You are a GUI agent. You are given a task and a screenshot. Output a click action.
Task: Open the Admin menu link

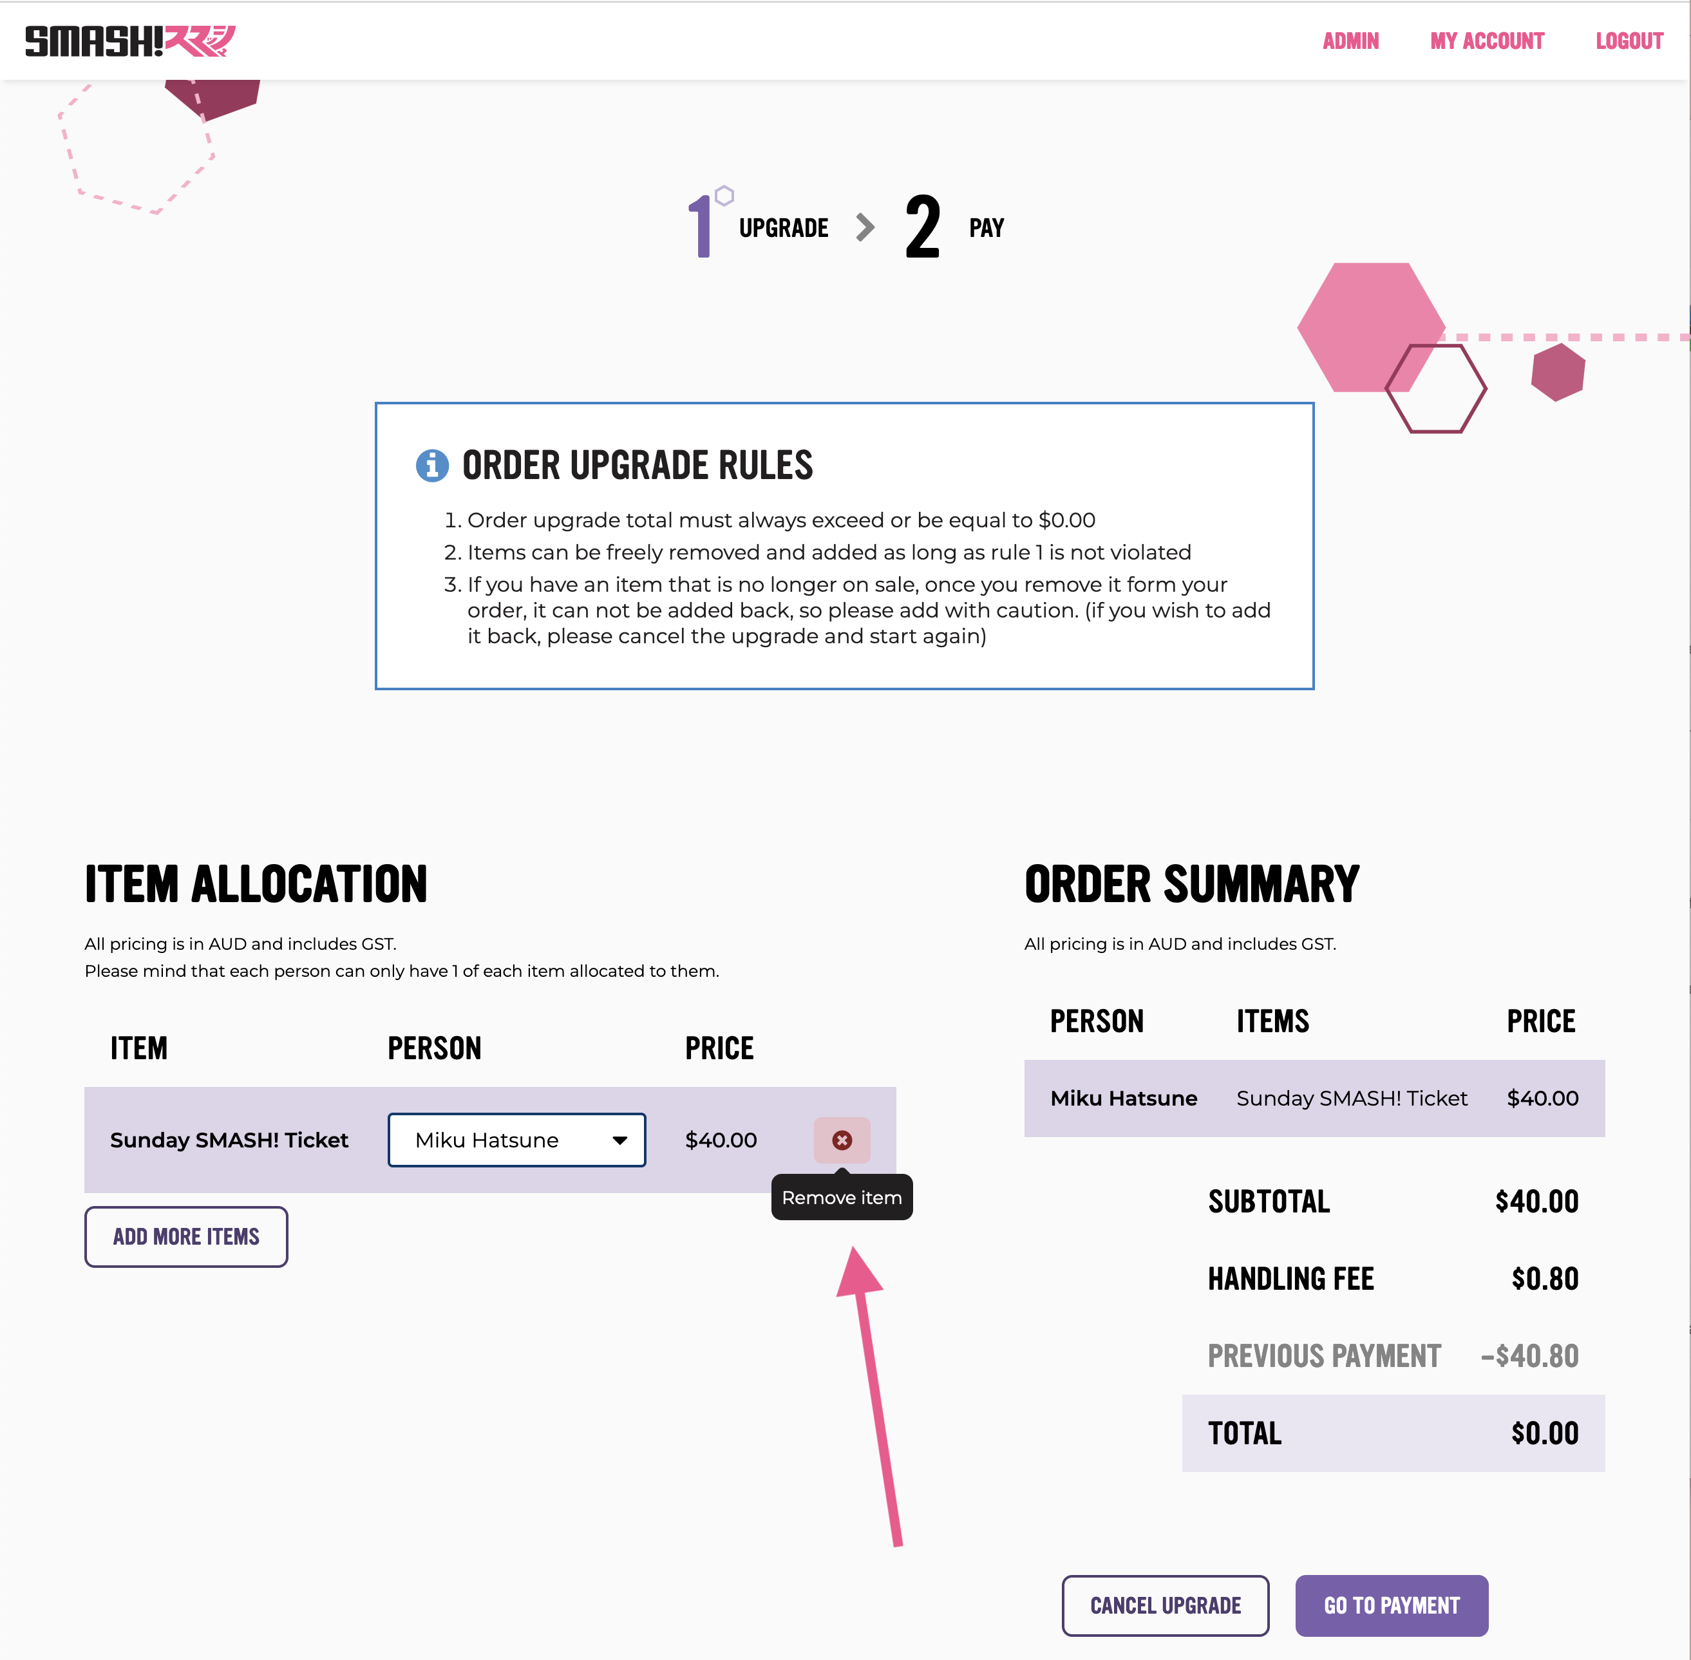click(x=1350, y=41)
